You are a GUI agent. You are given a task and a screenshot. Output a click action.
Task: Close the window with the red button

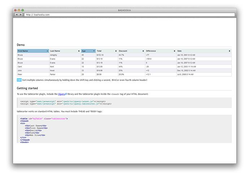[16, 10]
